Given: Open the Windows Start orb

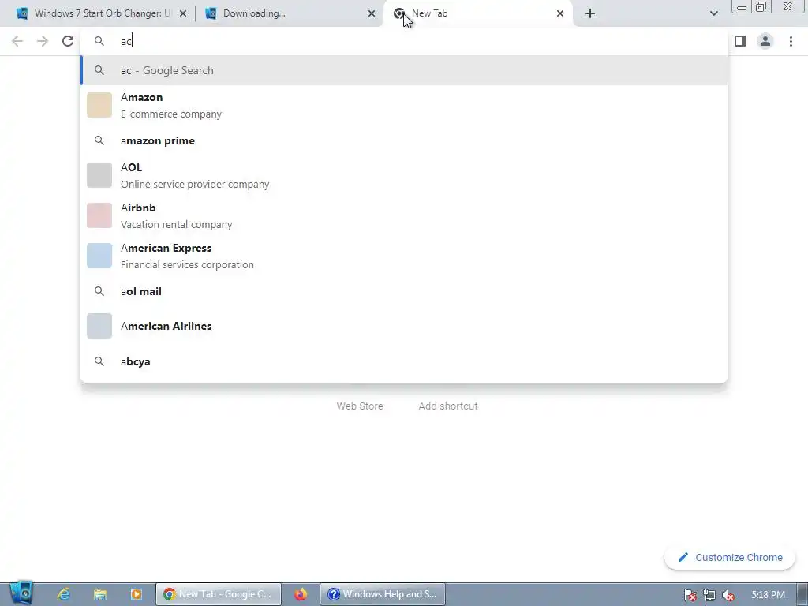Looking at the screenshot, I should pyautogui.click(x=21, y=593).
